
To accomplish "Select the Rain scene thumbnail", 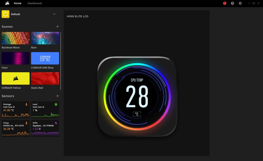I will [45, 38].
